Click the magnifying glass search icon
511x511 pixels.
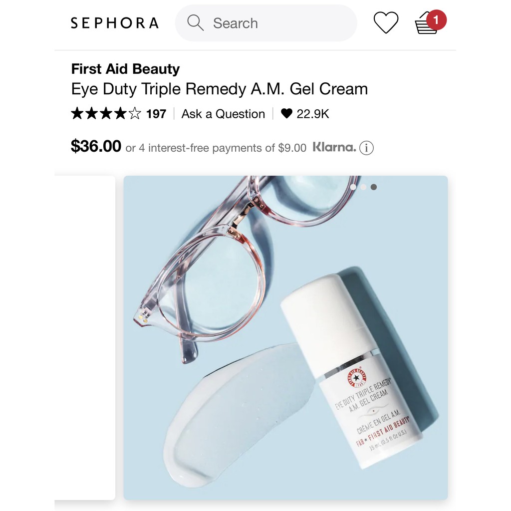point(195,23)
